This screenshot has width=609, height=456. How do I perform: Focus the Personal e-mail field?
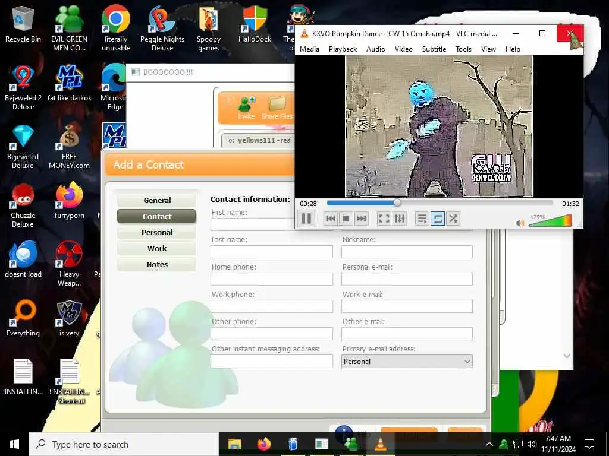(407, 279)
